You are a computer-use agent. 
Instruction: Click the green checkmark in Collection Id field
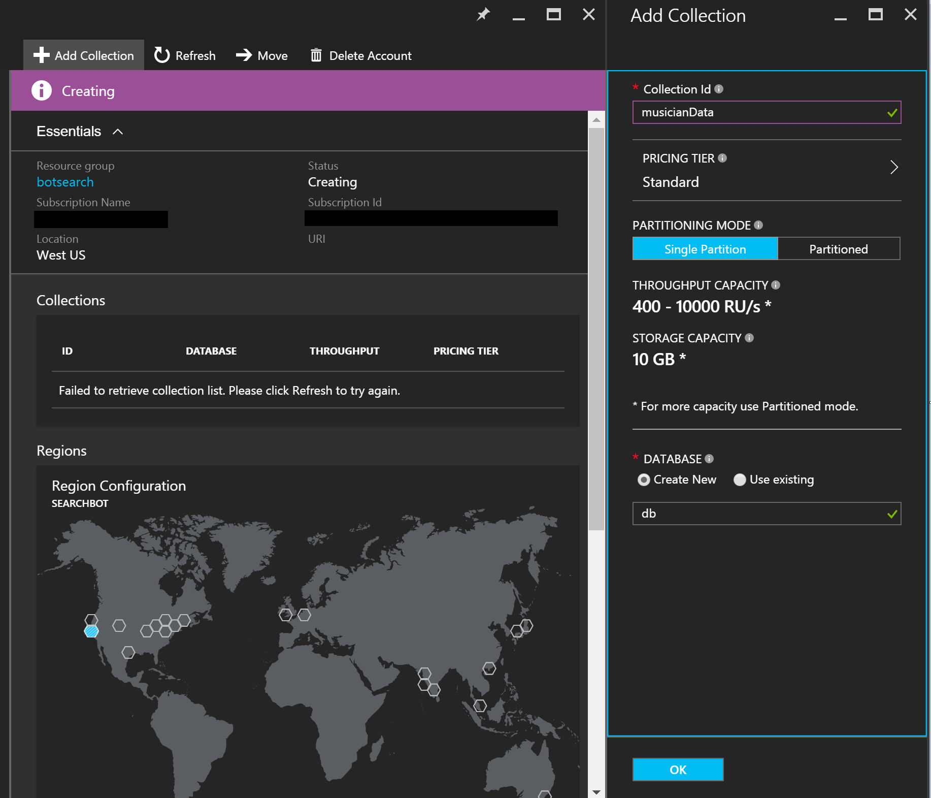pos(892,113)
